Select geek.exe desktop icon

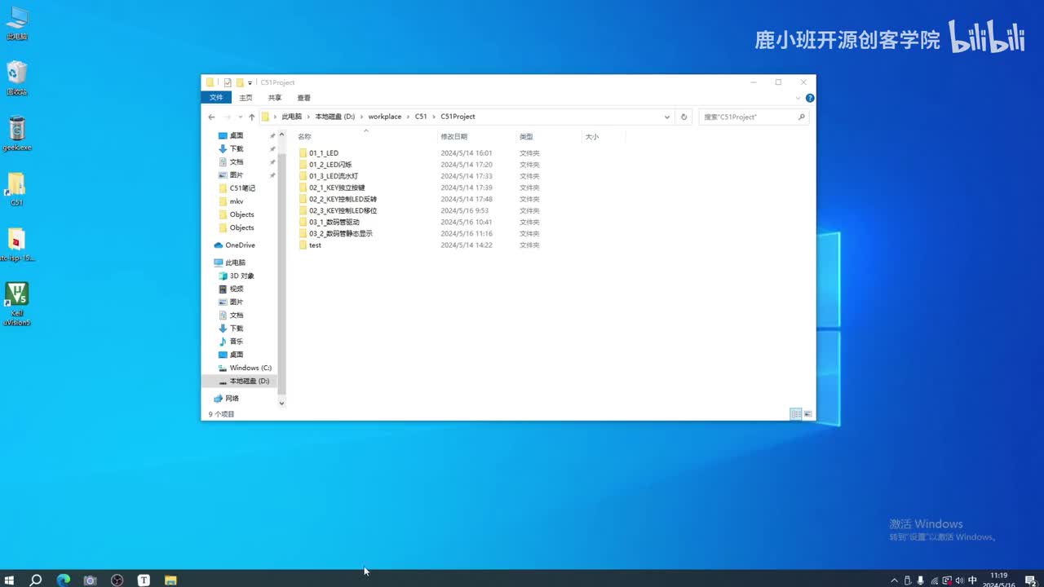point(16,134)
